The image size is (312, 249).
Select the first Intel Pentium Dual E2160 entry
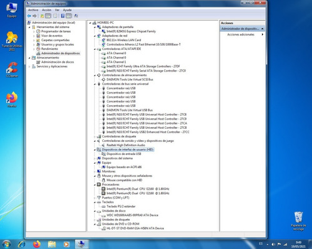pos(138,189)
